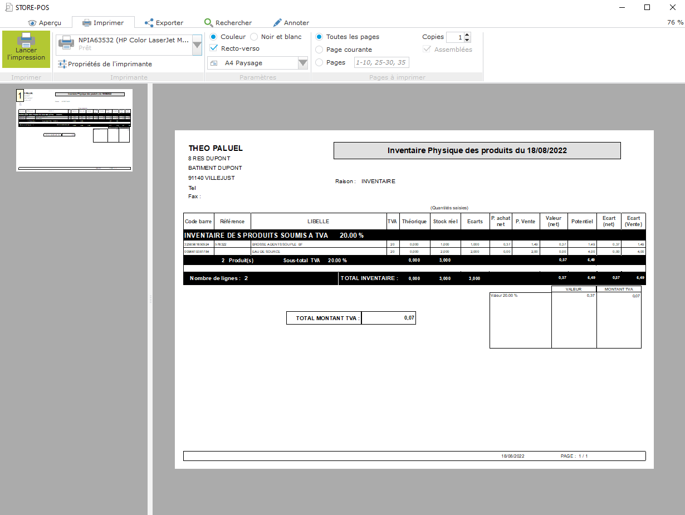Click the pencil icon on Annoter tab
685x515 pixels.
[277, 23]
